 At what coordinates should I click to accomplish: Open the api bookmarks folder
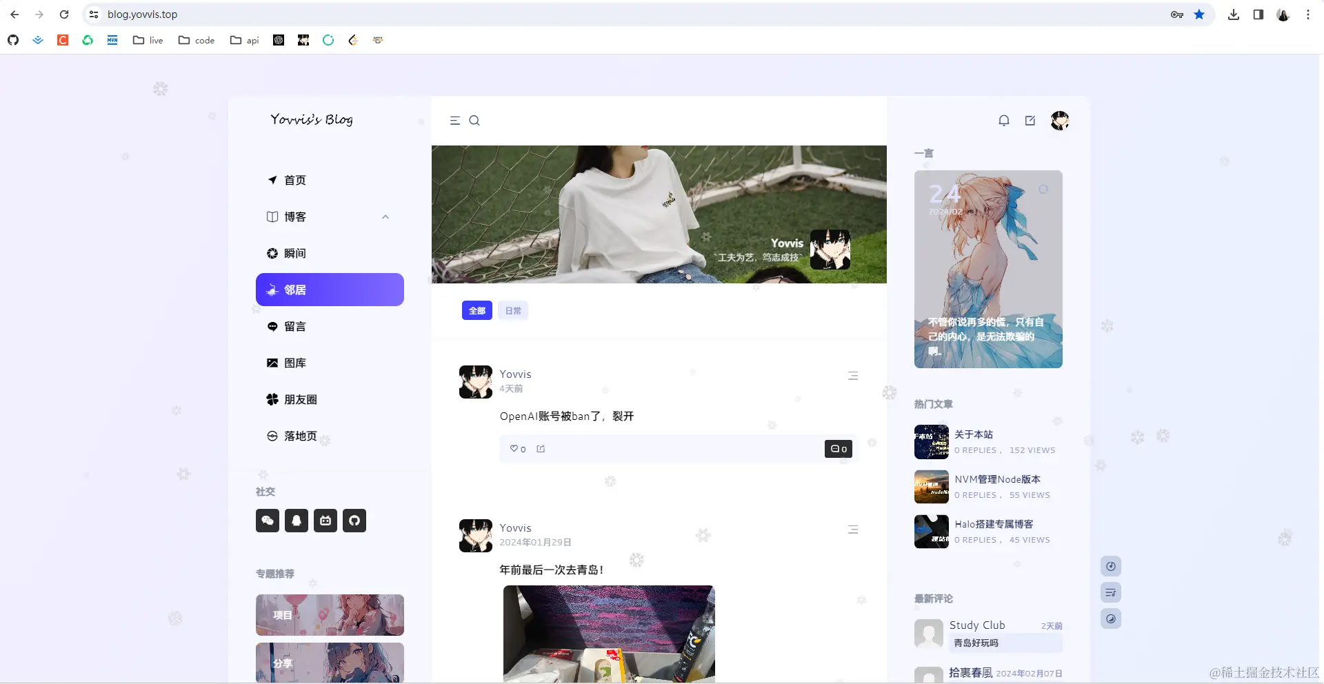(245, 40)
